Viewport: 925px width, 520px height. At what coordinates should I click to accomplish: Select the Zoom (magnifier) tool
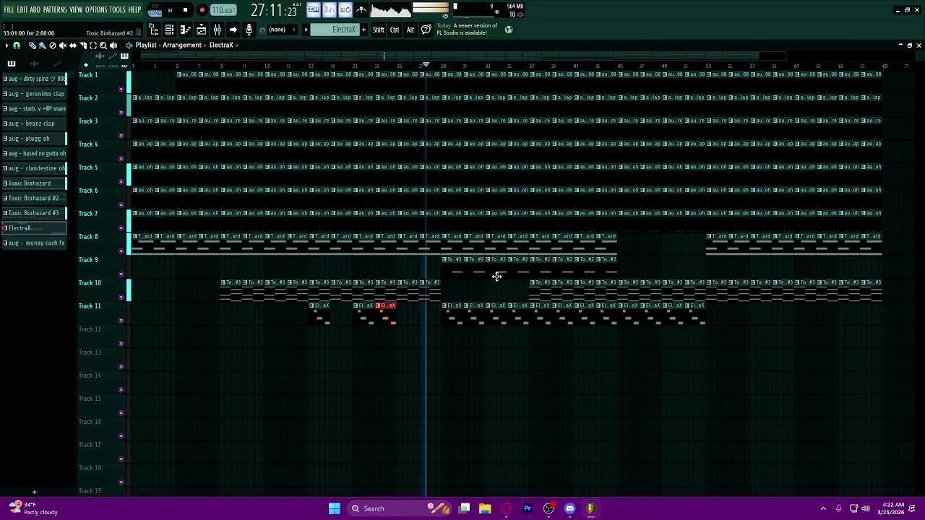pos(103,45)
